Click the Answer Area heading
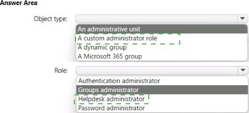 tap(18, 3)
